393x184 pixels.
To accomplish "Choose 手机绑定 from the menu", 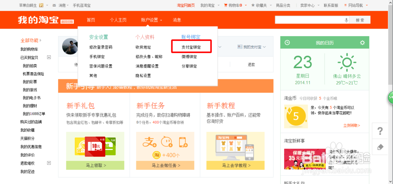I will coord(97,56).
